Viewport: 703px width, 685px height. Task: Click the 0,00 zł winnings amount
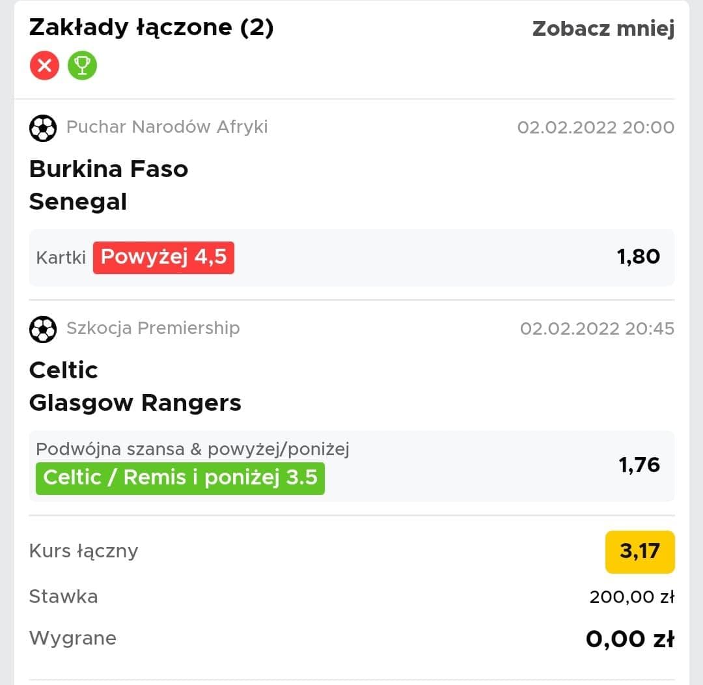(x=629, y=639)
